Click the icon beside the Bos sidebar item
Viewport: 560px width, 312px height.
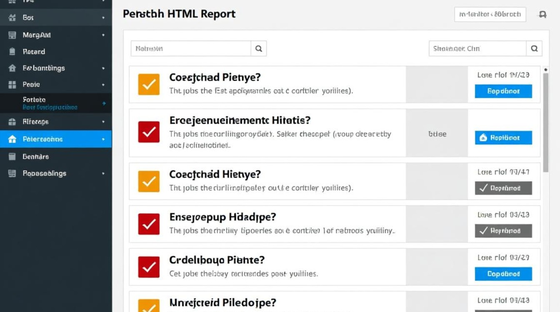tap(12, 18)
